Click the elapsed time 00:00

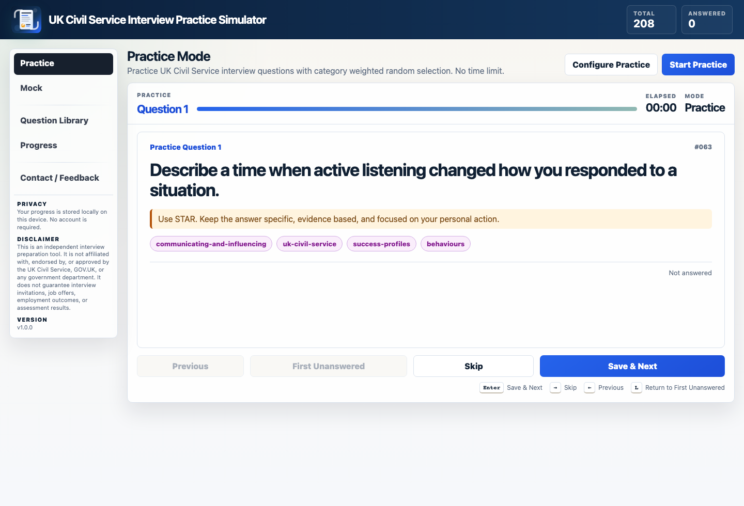click(661, 107)
